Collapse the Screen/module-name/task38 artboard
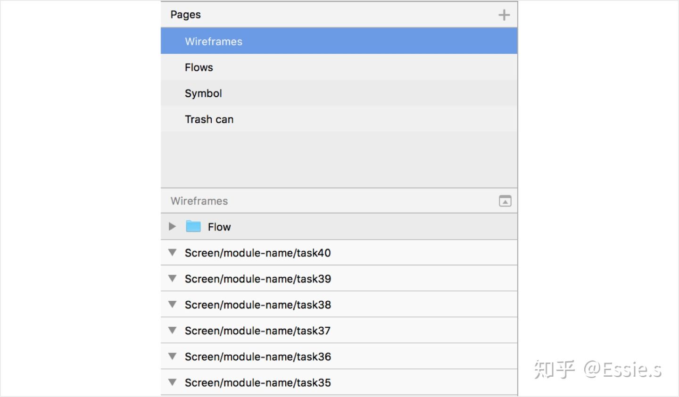Image resolution: width=679 pixels, height=397 pixels. coord(173,305)
